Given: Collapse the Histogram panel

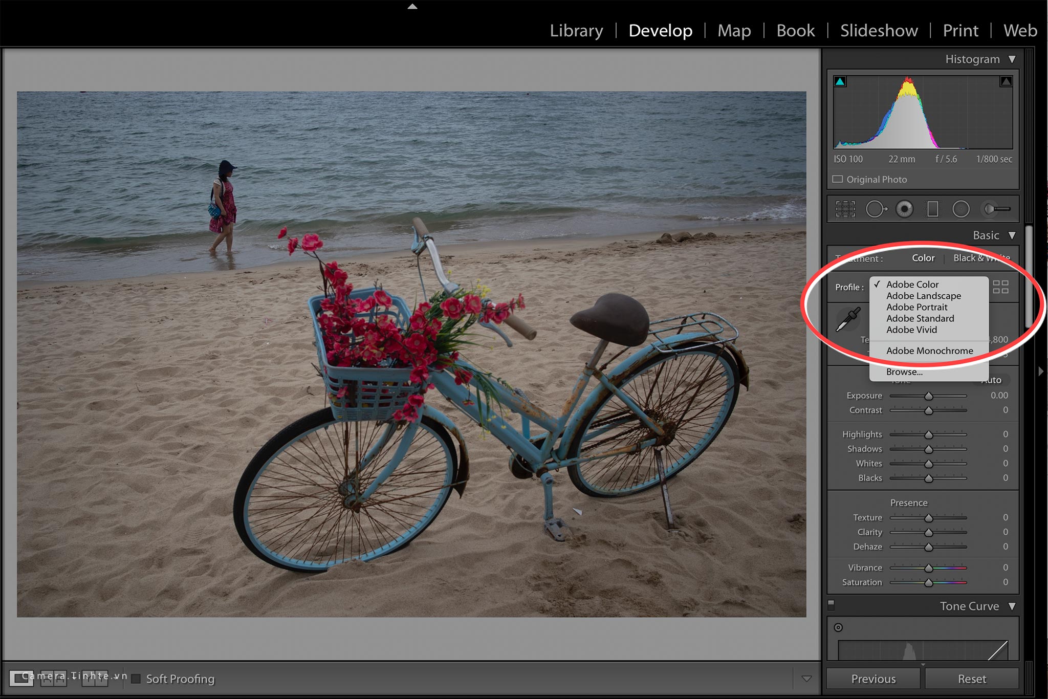Looking at the screenshot, I should 1012,59.
